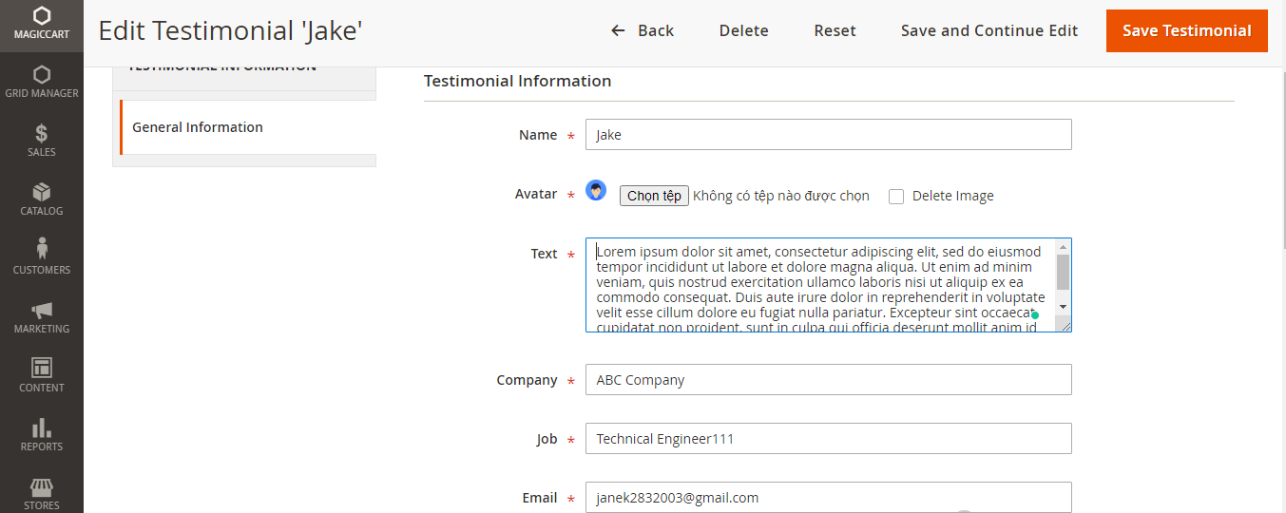
Task: Click the Text area scrollbar down arrow
Action: pyautogui.click(x=1063, y=307)
